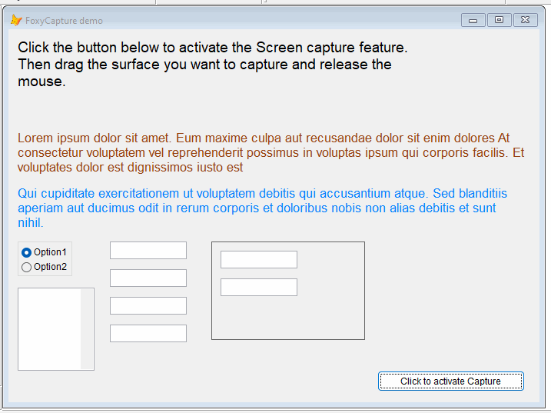
Task: Focus the first text field beside Option1
Action: click(x=148, y=251)
